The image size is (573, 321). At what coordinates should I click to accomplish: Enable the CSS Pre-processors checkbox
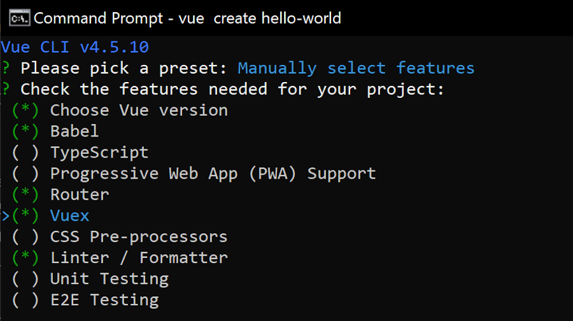[x=25, y=236]
